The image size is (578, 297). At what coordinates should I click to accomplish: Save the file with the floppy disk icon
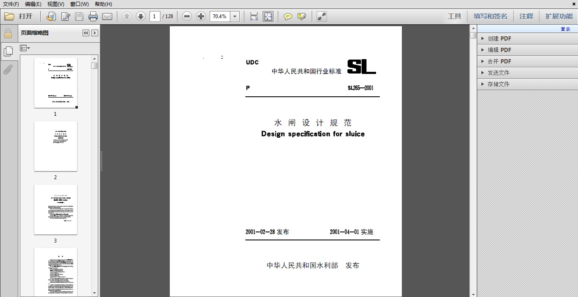pos(79,16)
